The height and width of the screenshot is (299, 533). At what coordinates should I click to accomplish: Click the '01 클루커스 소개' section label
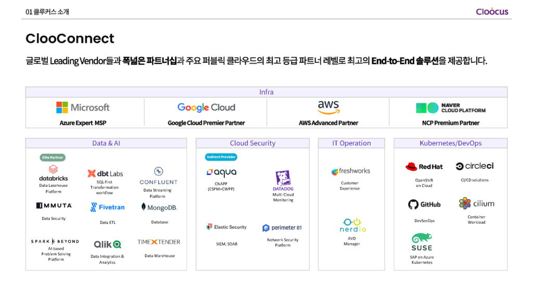point(47,12)
